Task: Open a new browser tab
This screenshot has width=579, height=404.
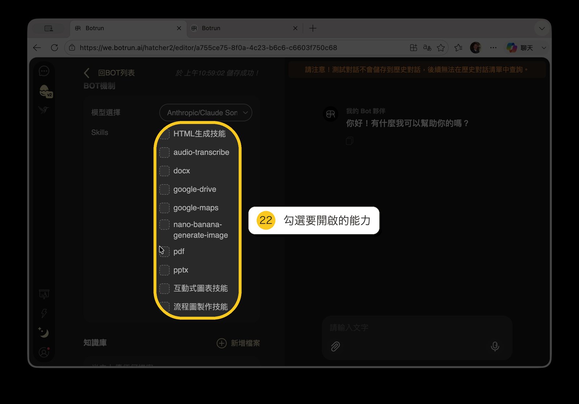Action: pyautogui.click(x=313, y=28)
